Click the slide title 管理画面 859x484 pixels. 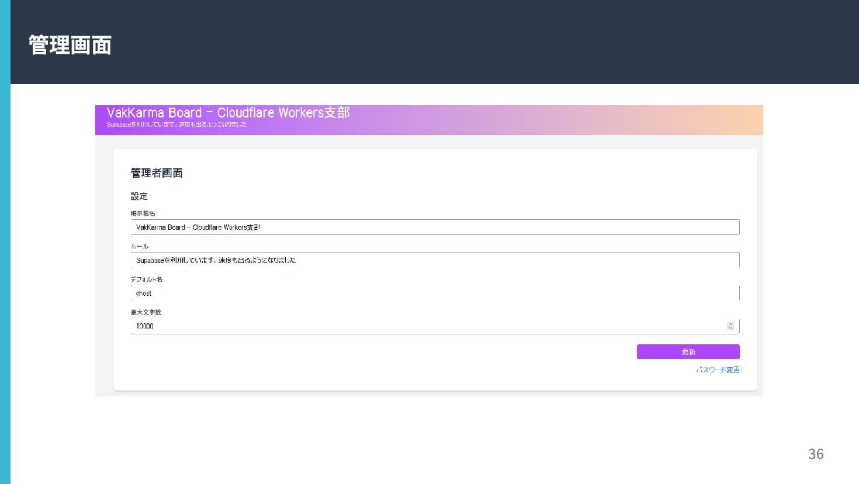point(70,45)
